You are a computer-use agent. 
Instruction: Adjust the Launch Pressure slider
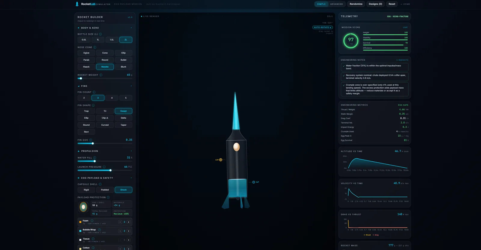(x=105, y=170)
